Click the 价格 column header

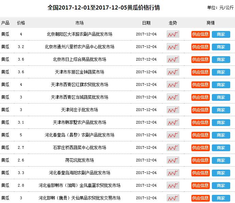tap(21, 23)
